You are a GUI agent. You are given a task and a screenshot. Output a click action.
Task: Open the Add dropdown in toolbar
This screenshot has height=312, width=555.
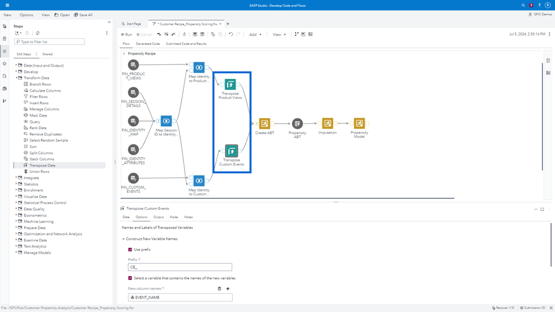(255, 34)
